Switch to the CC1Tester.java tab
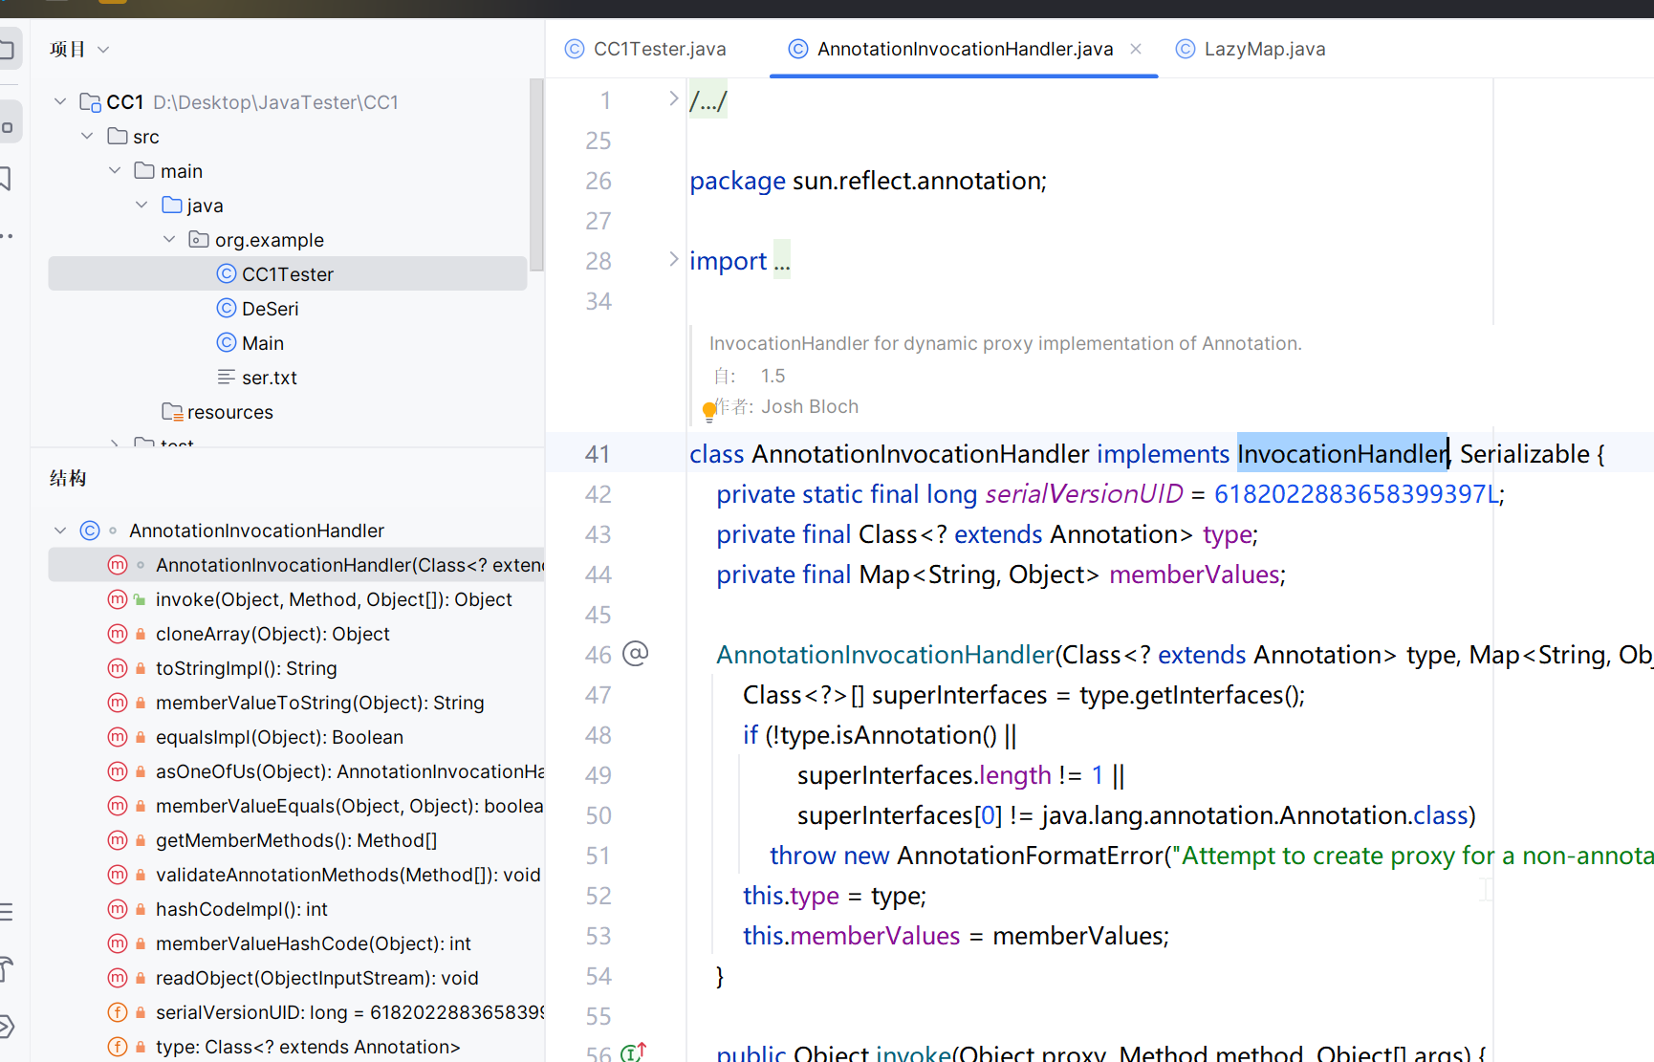 [659, 49]
